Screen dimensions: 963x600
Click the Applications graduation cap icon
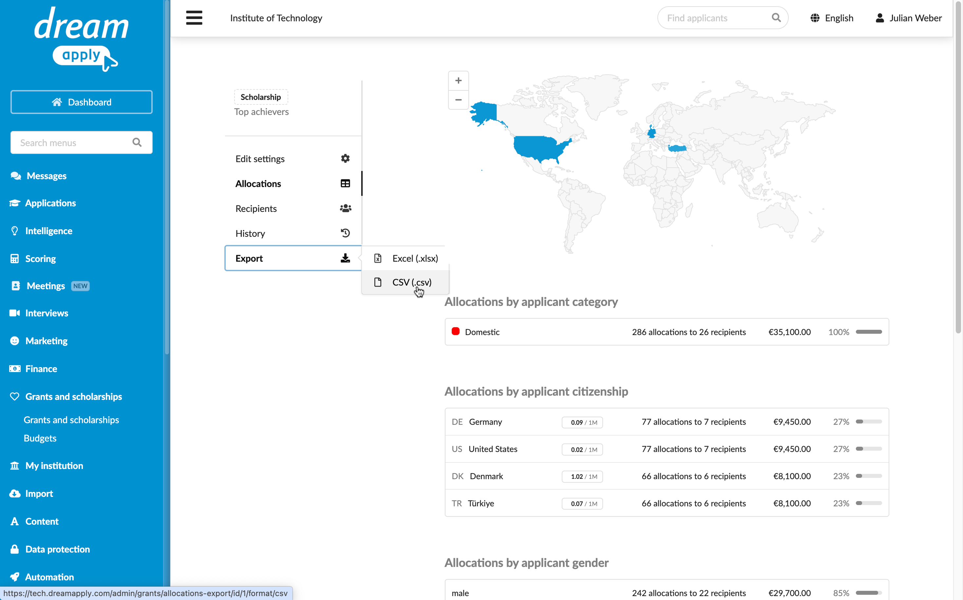click(15, 203)
